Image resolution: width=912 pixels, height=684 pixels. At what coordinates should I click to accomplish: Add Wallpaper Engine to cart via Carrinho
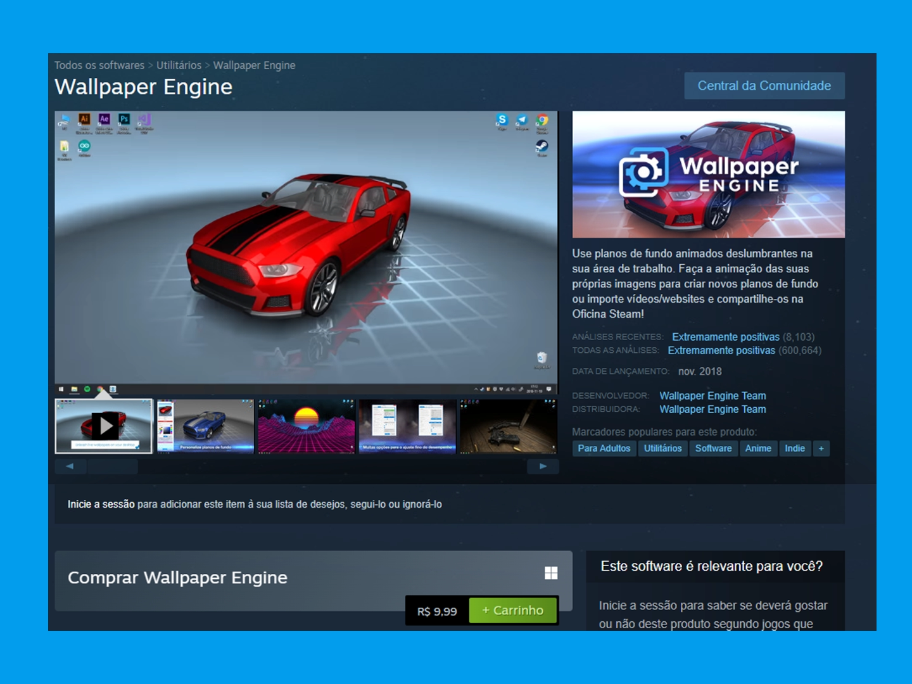click(x=513, y=611)
